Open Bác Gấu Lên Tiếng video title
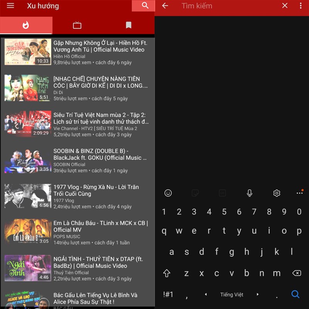 tap(95, 298)
